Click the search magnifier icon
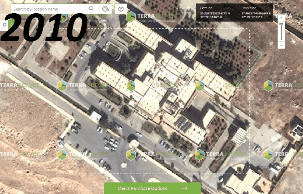The image size is (303, 194). [x=91, y=8]
